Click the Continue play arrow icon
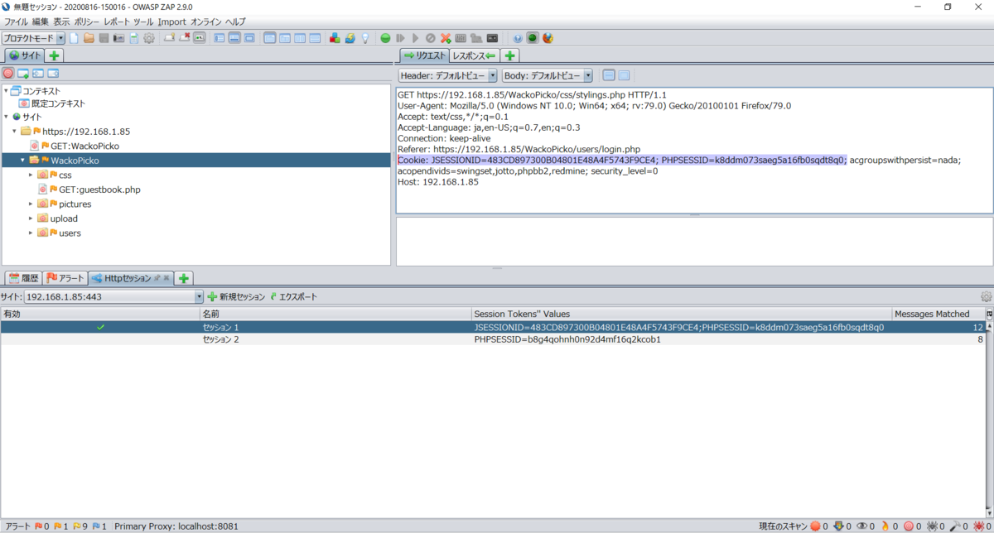 [415, 38]
